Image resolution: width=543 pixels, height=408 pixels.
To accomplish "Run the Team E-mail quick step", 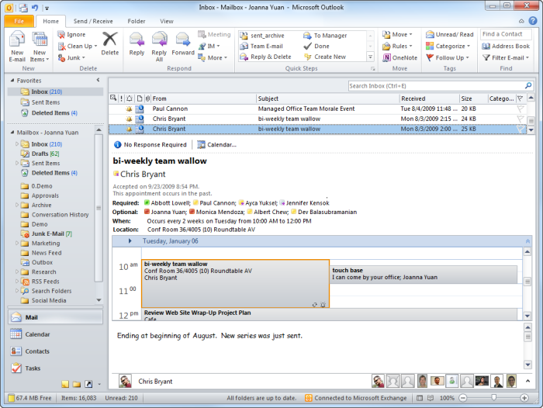I will pyautogui.click(x=261, y=46).
